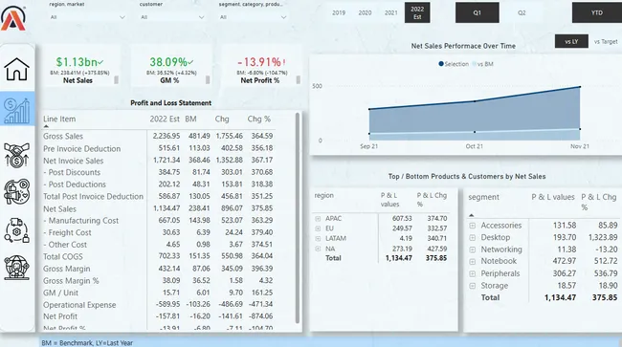
Task: Click the company logo icon
Action: click(13, 18)
